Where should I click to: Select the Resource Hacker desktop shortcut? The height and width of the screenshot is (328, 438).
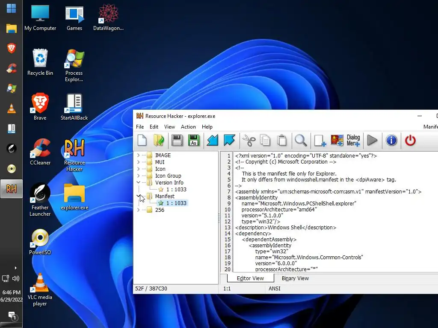[x=74, y=155]
